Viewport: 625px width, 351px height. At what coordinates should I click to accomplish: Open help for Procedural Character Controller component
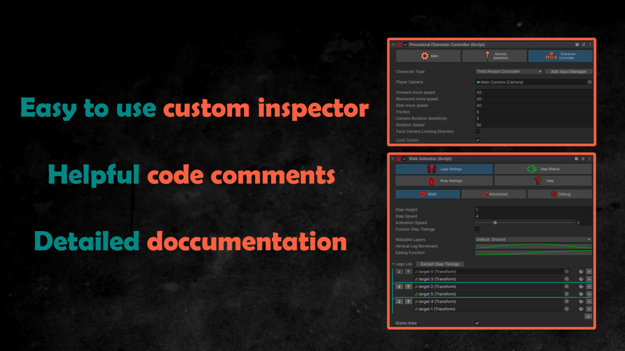click(577, 45)
